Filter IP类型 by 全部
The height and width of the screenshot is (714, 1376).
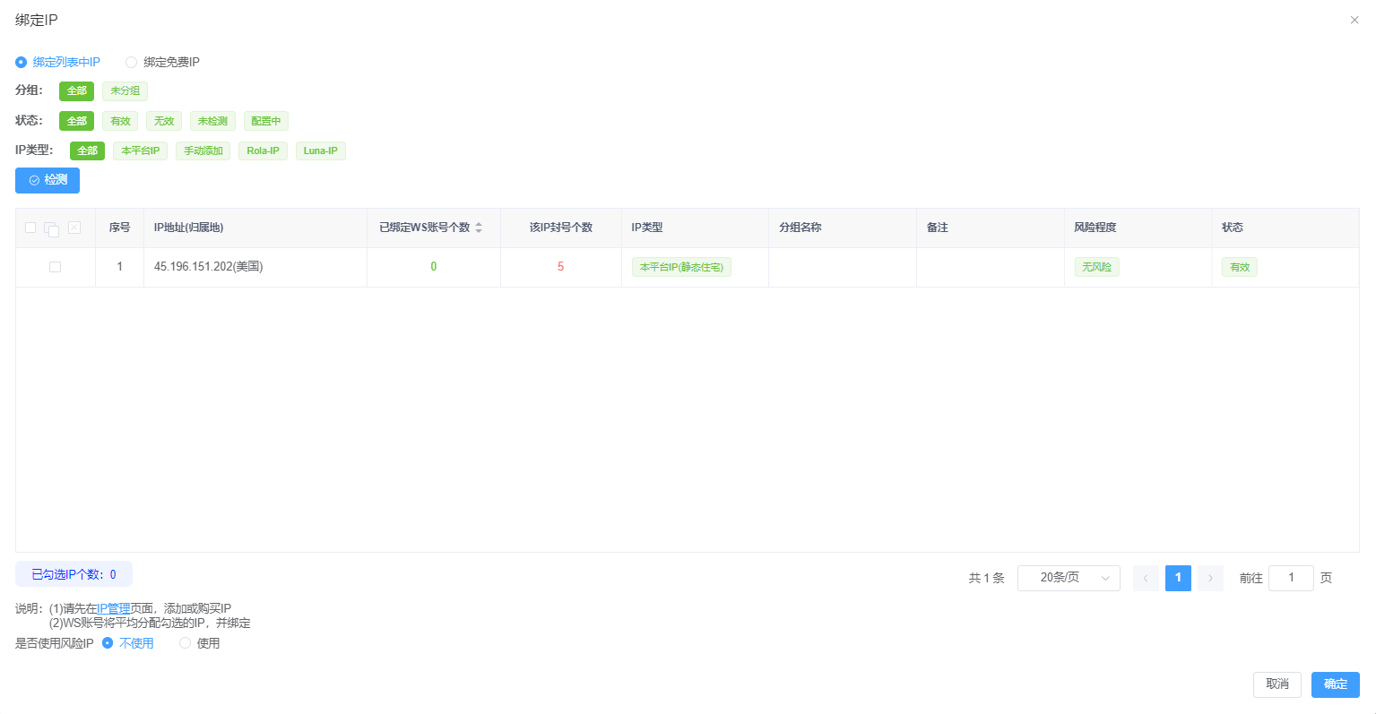(x=87, y=151)
